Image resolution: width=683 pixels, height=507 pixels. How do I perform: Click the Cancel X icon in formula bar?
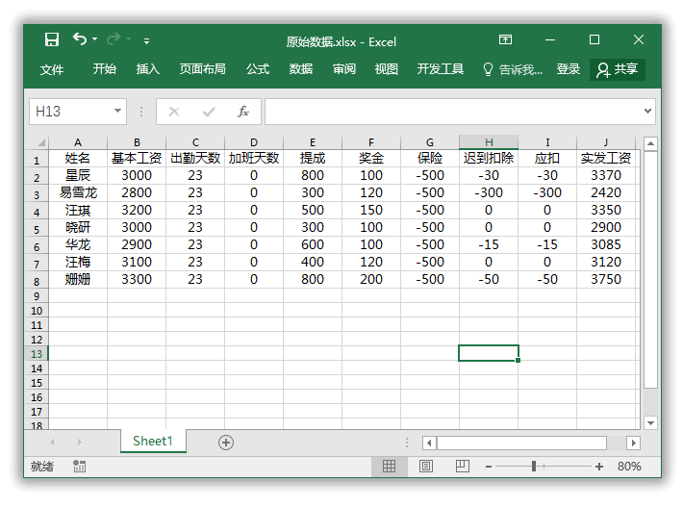[174, 112]
